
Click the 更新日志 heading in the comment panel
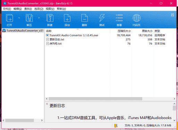click(57, 106)
